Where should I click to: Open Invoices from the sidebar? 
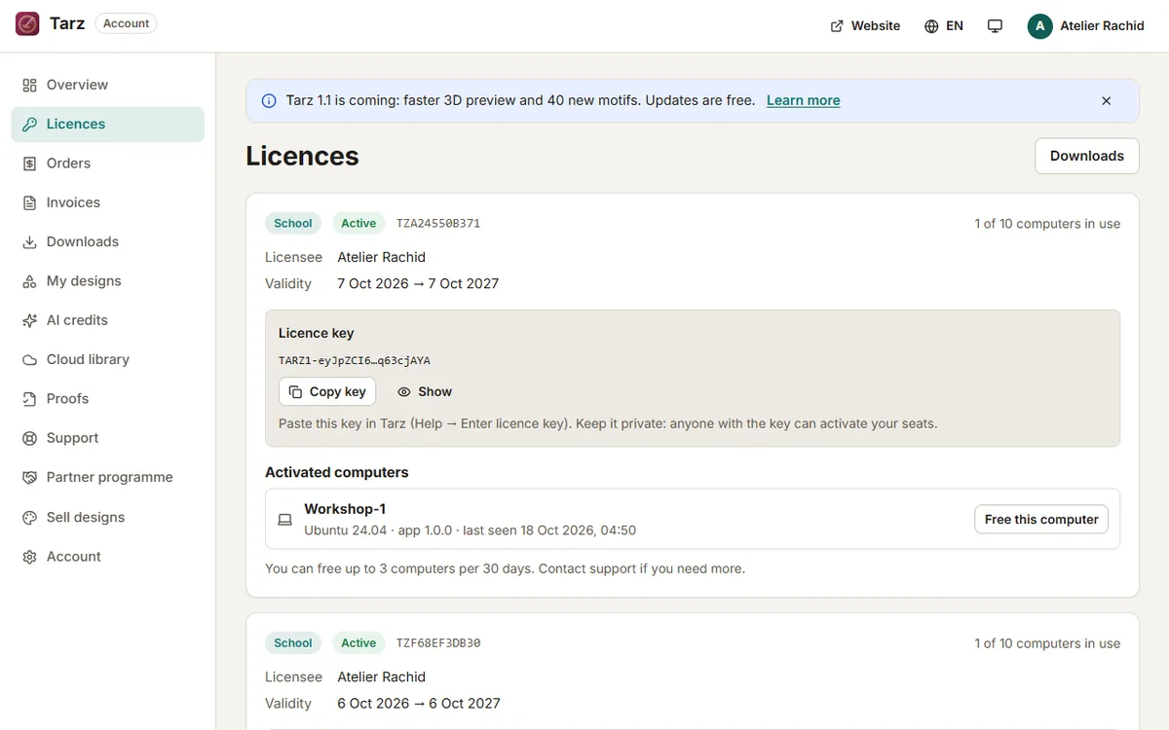coord(108,202)
